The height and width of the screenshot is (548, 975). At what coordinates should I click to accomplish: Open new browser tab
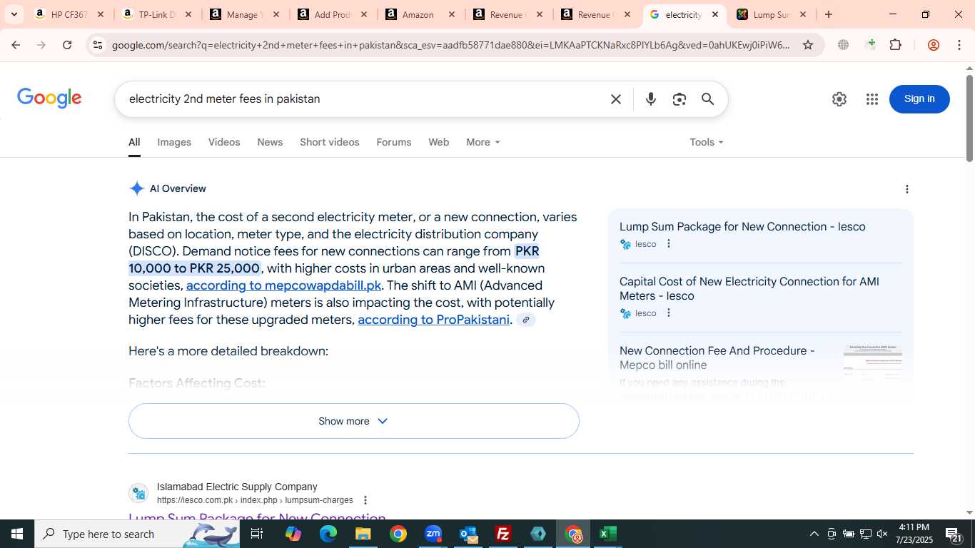click(828, 14)
